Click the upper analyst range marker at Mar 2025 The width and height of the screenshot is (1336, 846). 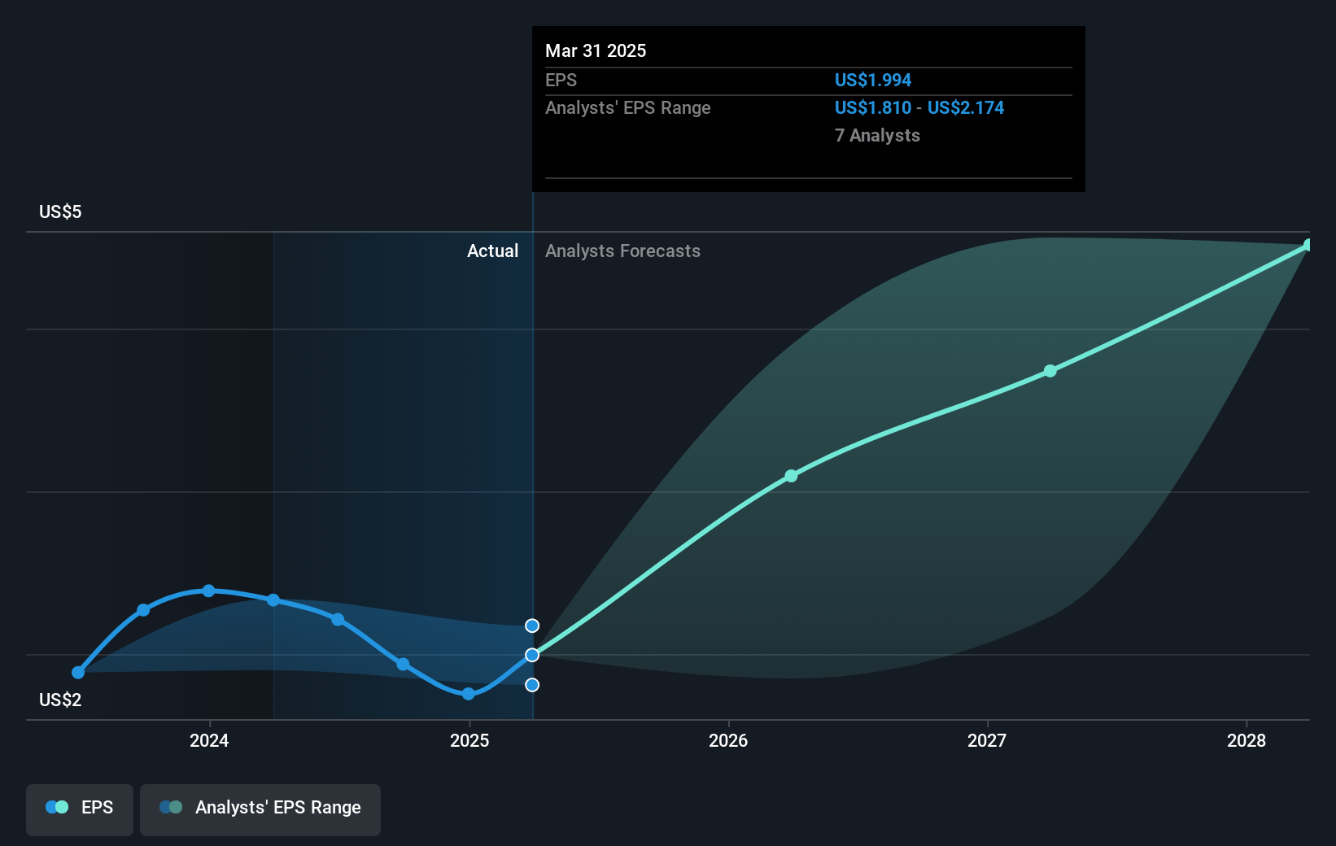[532, 626]
